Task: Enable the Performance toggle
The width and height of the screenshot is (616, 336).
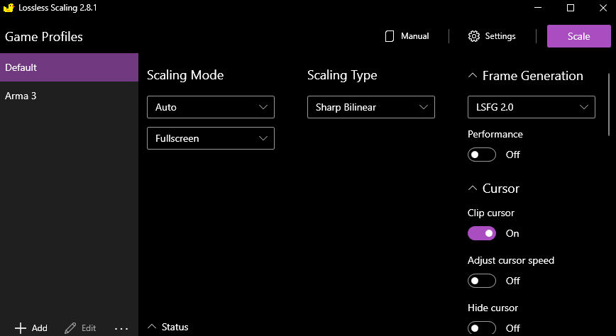Action: [x=482, y=155]
